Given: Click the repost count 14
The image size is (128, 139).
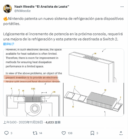Looking at the screenshot, I should pos(41,133).
